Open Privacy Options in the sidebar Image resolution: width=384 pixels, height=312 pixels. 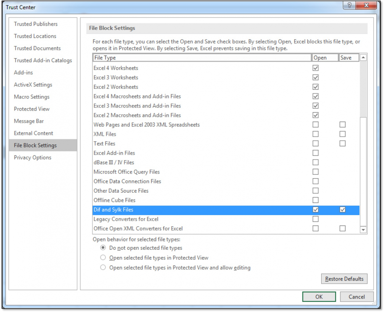(32, 157)
